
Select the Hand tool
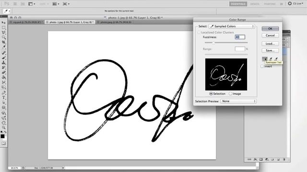point(3,123)
